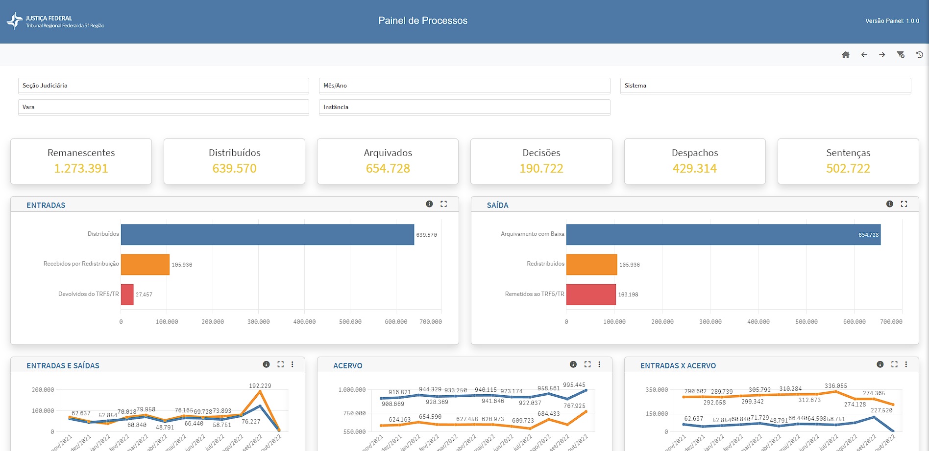Click the blue Distribuídos bar in ENTRADAS

tap(268, 235)
